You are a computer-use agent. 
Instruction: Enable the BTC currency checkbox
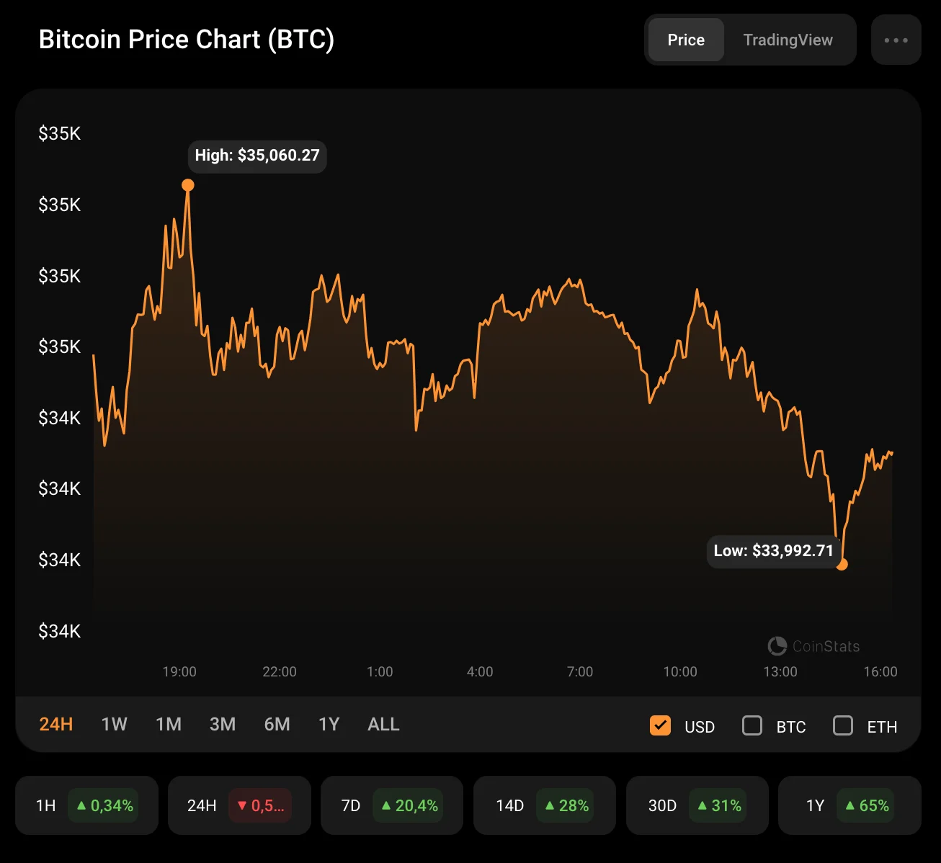click(752, 725)
